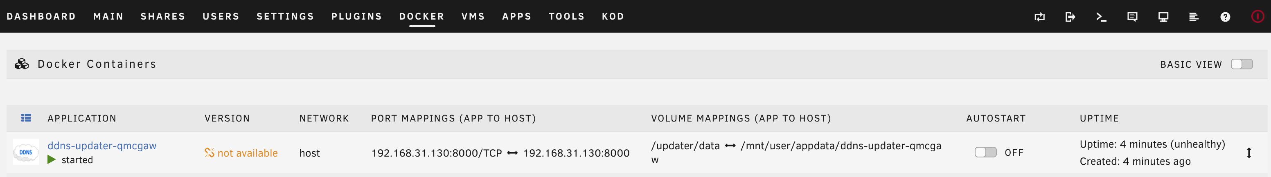Go to the Settings menu
The height and width of the screenshot is (177, 1271).
tap(285, 17)
